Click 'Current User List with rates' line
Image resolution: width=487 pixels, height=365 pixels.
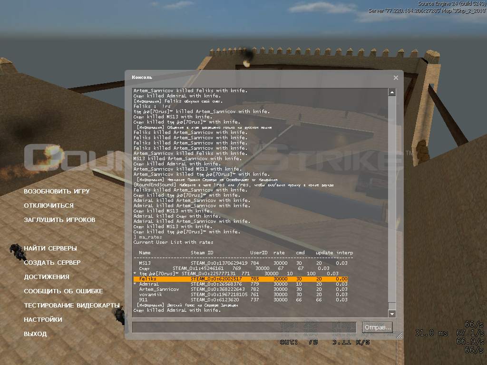click(x=173, y=242)
